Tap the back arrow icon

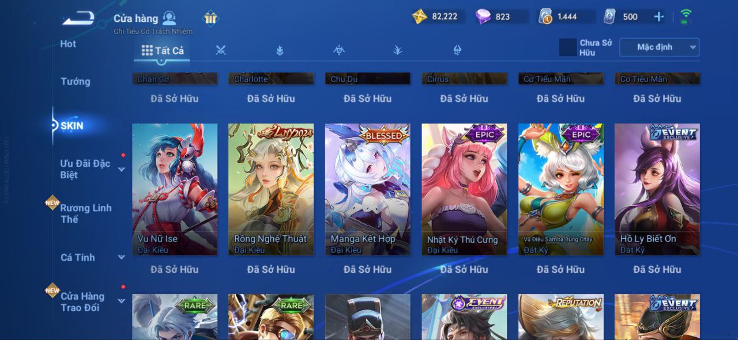[x=78, y=18]
